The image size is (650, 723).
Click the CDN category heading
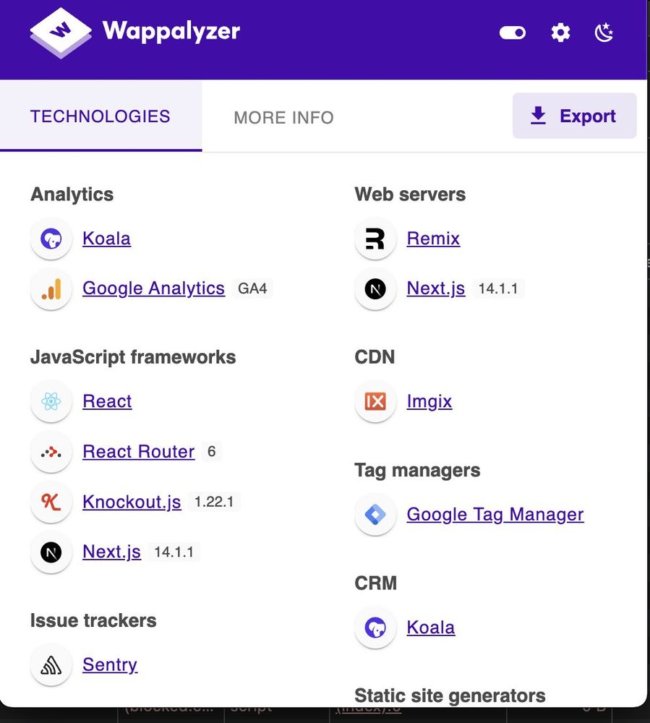pyautogui.click(x=375, y=357)
